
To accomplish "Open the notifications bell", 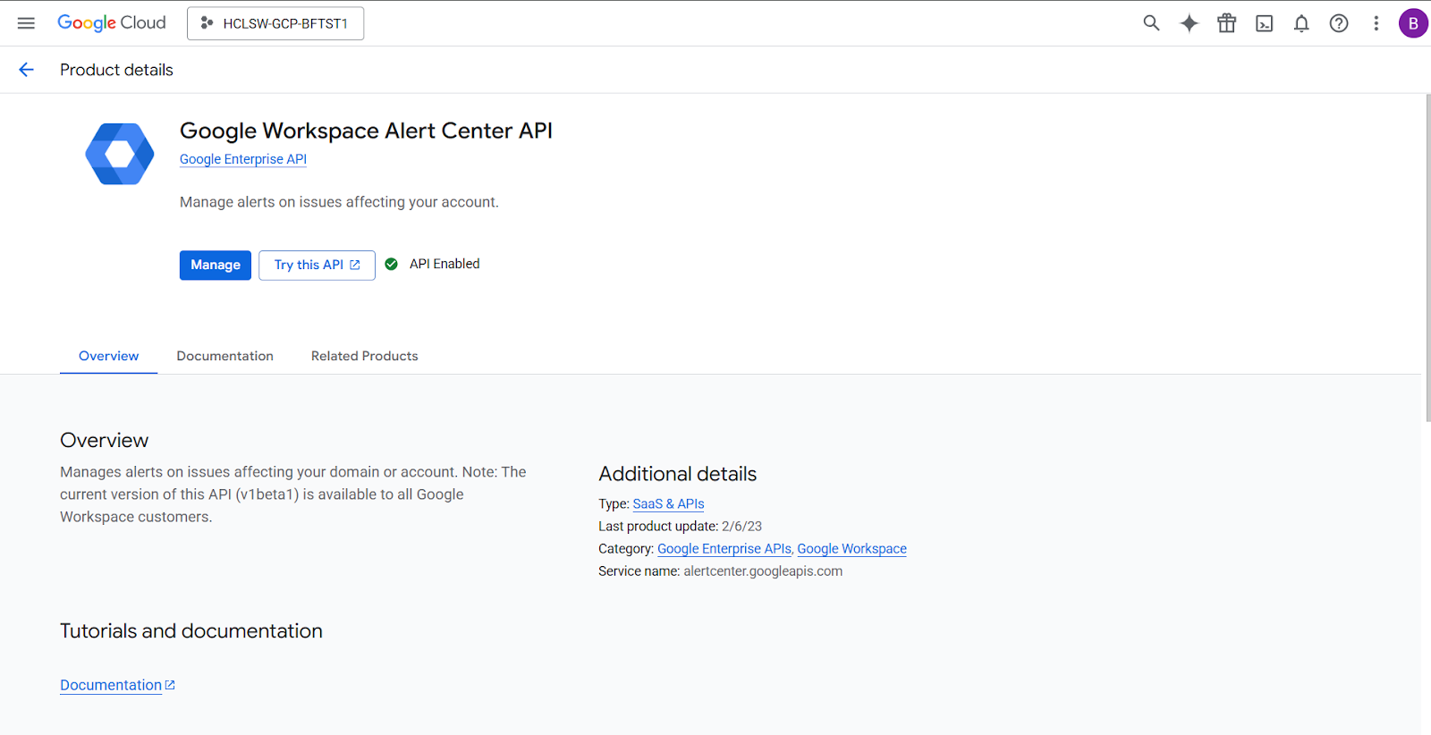I will 1301,23.
